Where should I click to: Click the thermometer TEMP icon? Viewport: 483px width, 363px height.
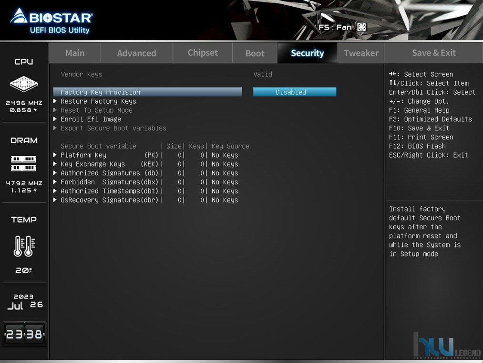24,246
